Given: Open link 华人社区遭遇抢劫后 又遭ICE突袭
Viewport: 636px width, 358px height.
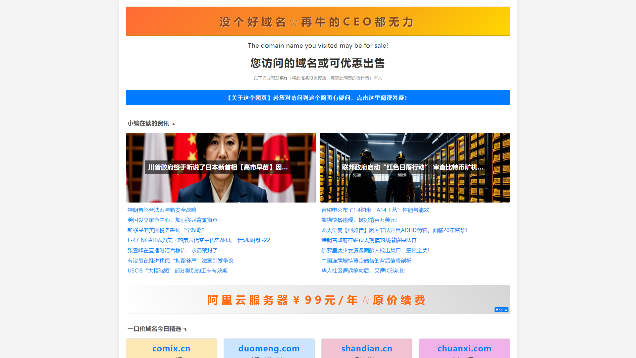Looking at the screenshot, I should tap(363, 271).
